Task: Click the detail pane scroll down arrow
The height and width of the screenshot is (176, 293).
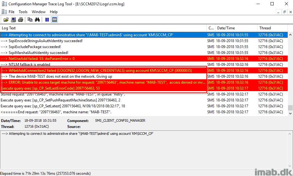Action: tap(290, 166)
